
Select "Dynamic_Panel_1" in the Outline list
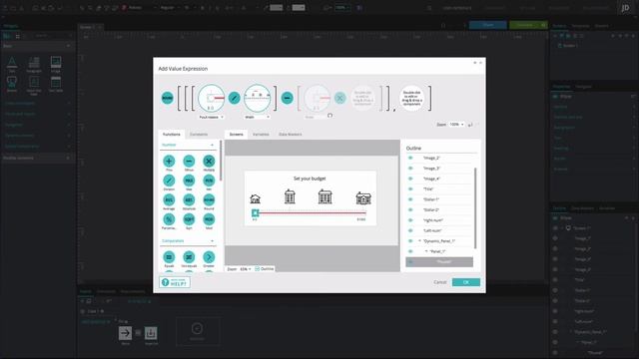tap(439, 241)
